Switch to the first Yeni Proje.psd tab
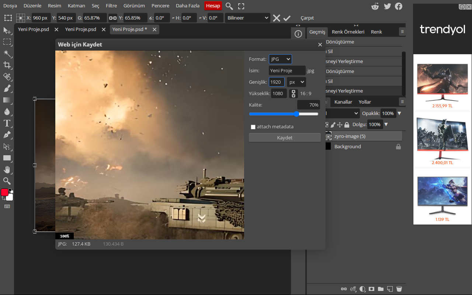 point(34,29)
